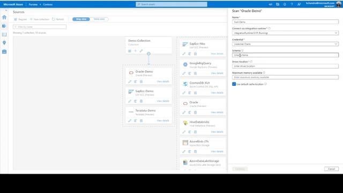Click the Microsoft Azure logo text
343x193 pixels.
coord(13,4)
